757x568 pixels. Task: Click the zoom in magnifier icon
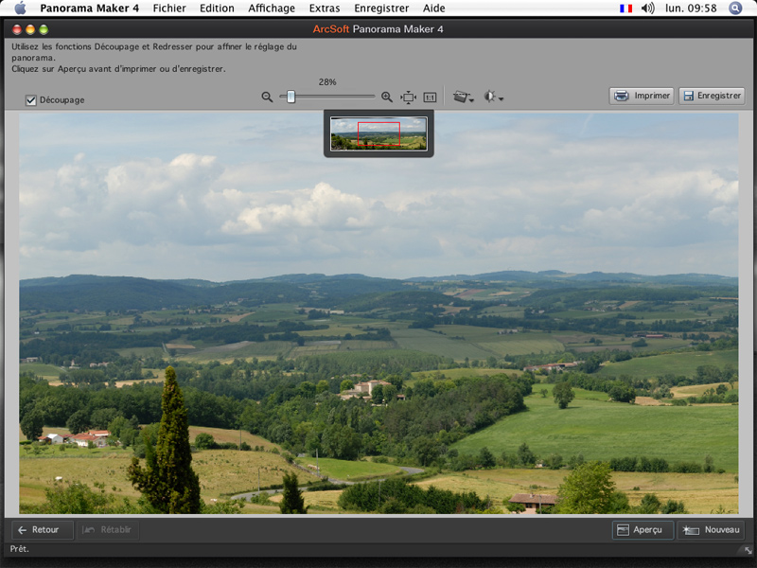point(387,98)
